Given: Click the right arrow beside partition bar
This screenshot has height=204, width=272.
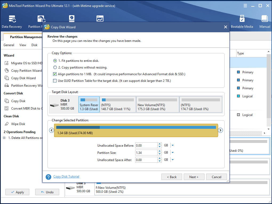Looking at the screenshot, I should [220, 130].
